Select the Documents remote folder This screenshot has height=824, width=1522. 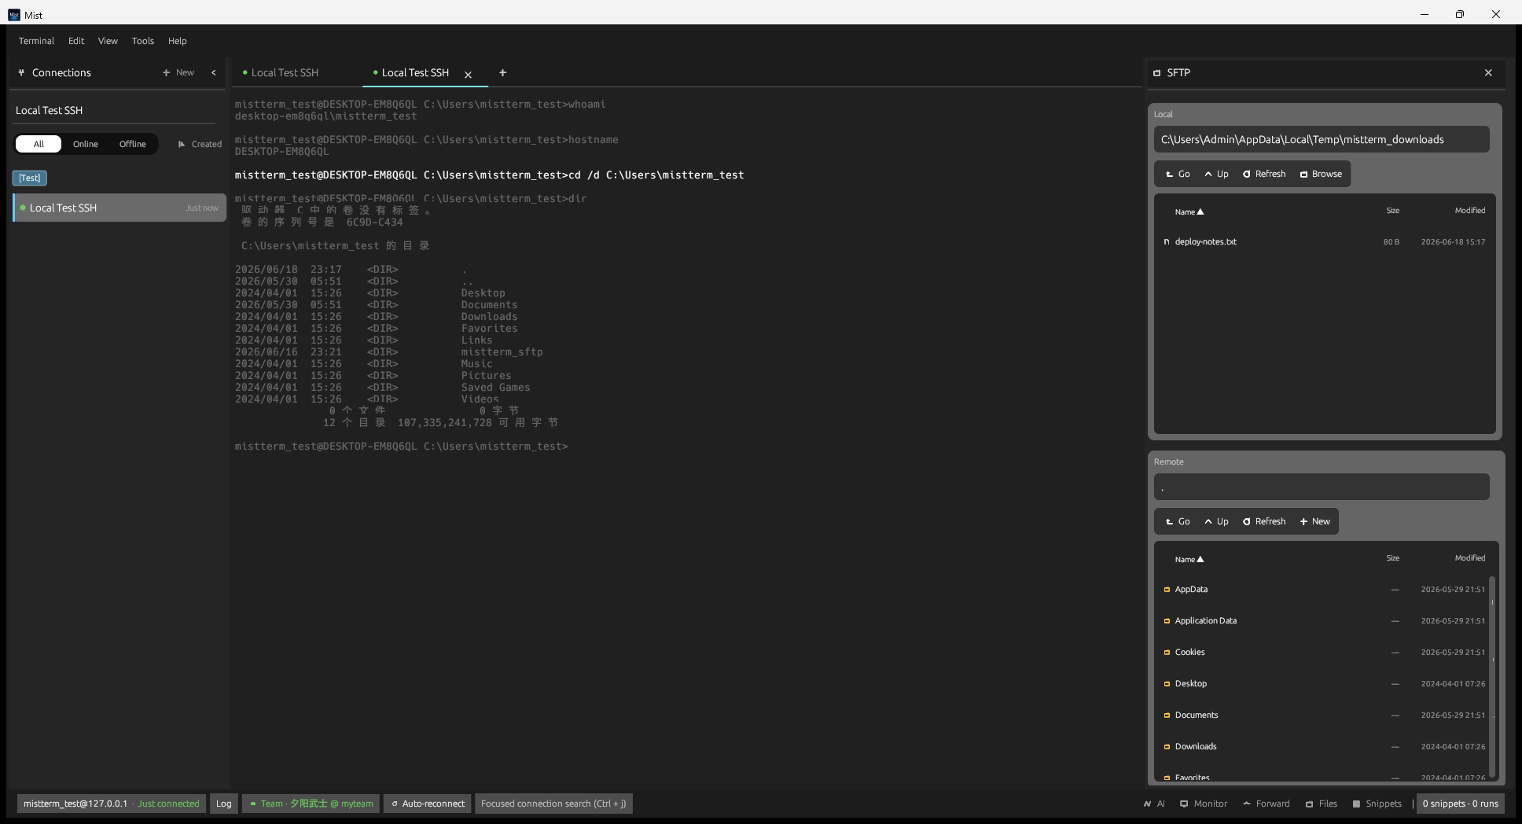tap(1323, 715)
